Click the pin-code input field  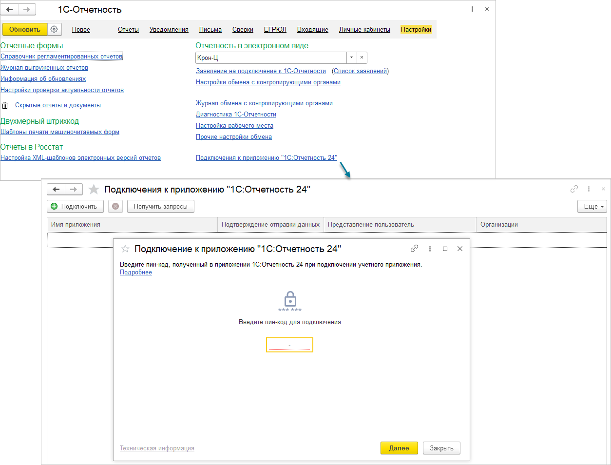(x=289, y=345)
